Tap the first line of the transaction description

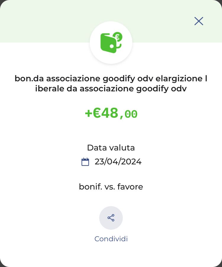111,79
